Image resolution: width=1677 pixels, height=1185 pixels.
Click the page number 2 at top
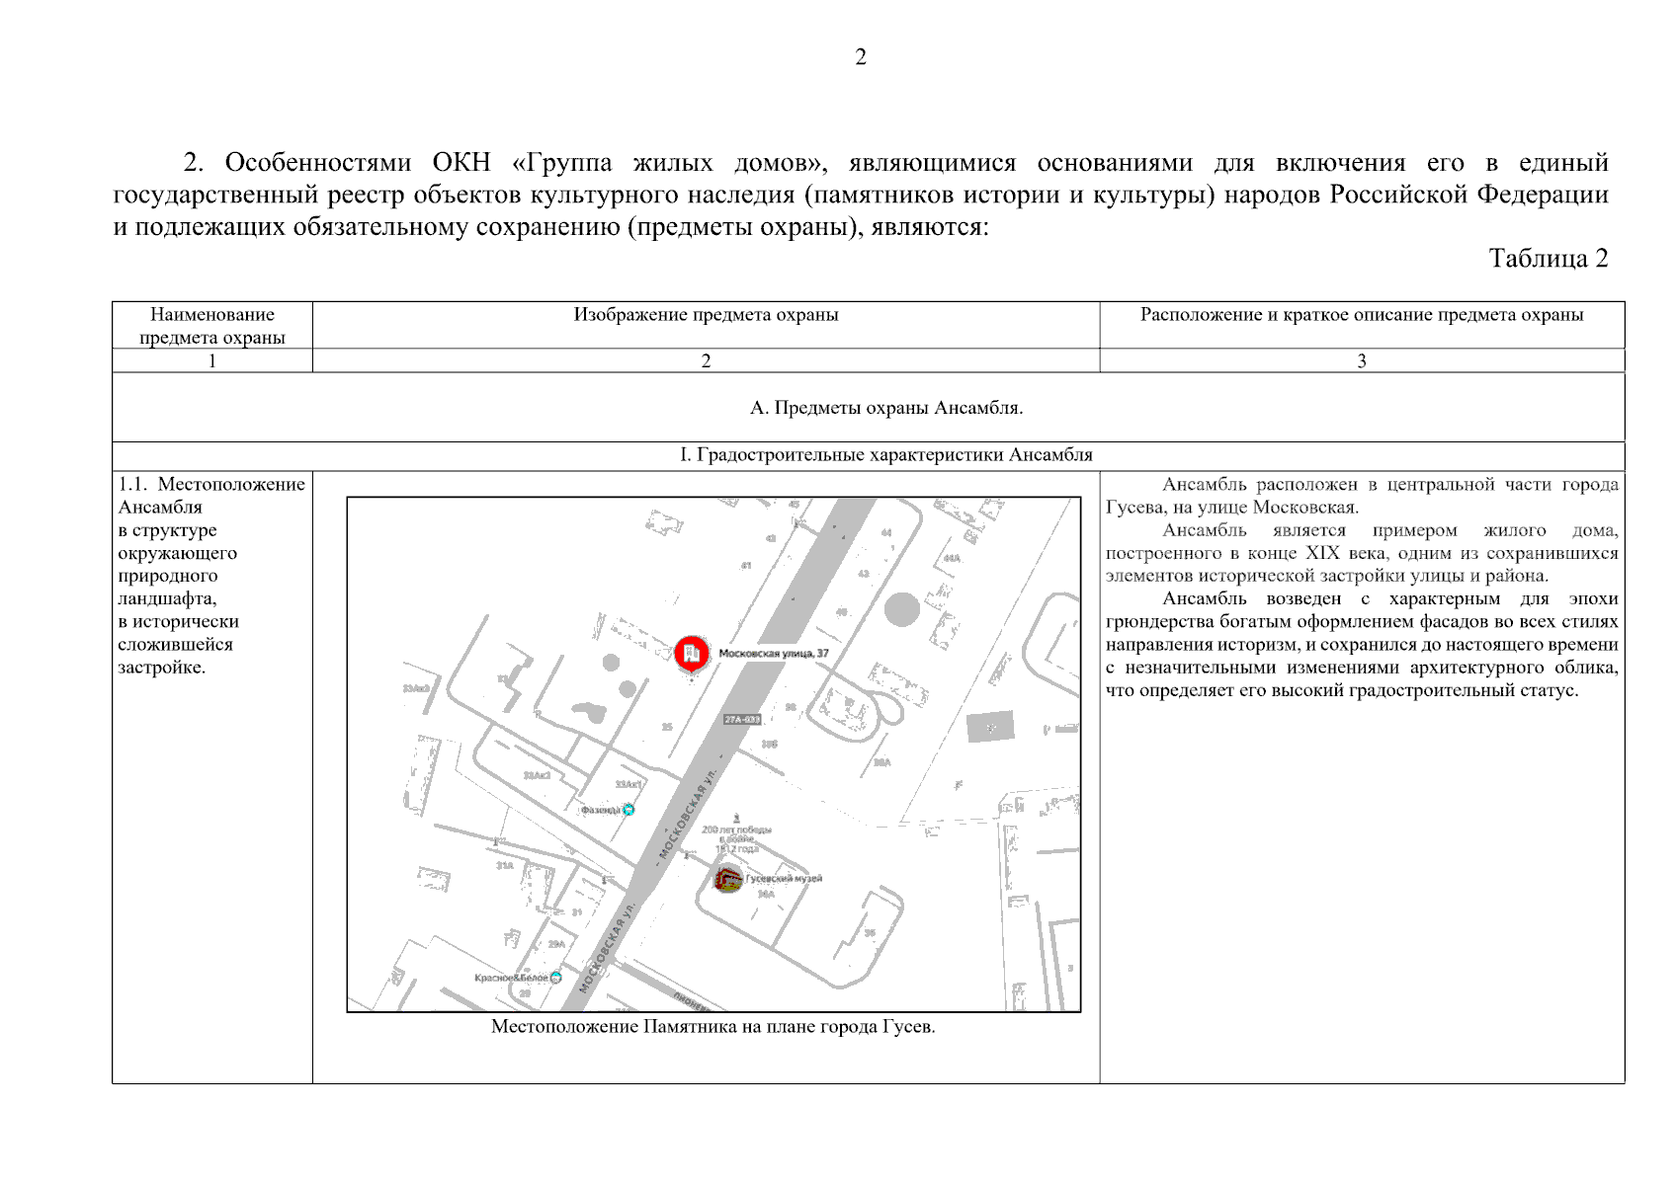tap(861, 57)
